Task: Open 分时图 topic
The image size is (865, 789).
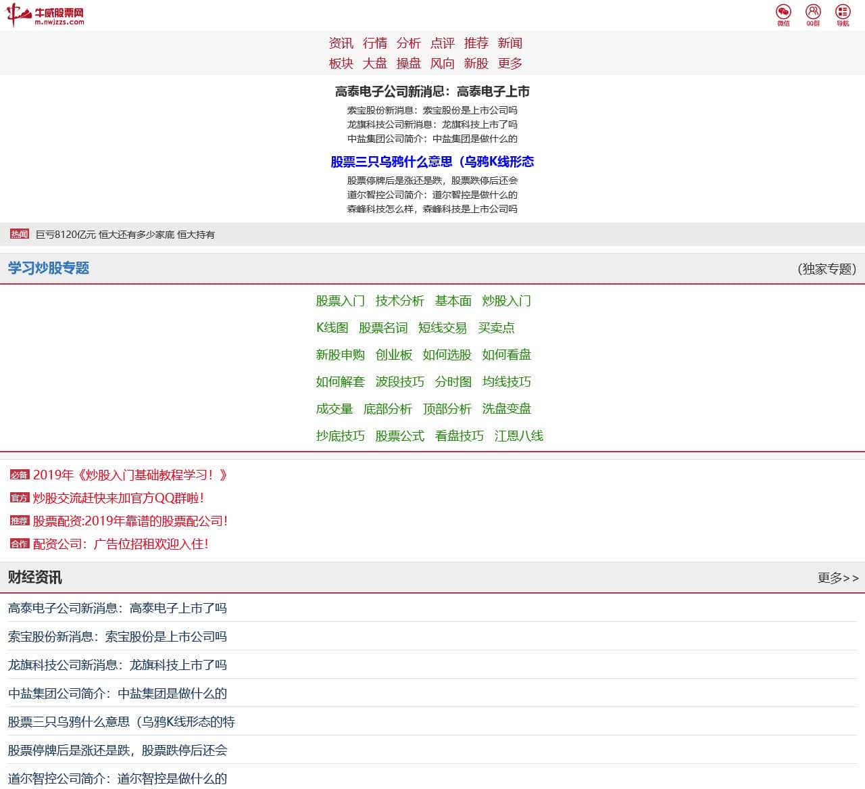Action: (453, 382)
